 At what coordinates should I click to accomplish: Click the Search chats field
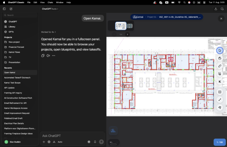(x=20, y=15)
